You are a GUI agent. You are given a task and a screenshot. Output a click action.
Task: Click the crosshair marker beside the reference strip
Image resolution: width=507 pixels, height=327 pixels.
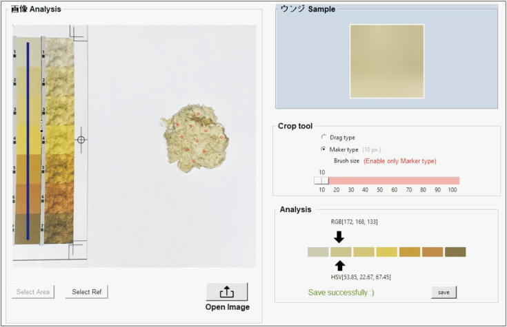(x=81, y=140)
